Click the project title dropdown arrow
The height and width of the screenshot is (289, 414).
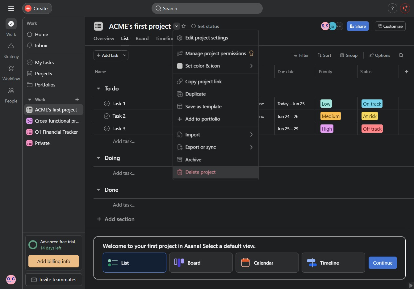pyautogui.click(x=176, y=26)
